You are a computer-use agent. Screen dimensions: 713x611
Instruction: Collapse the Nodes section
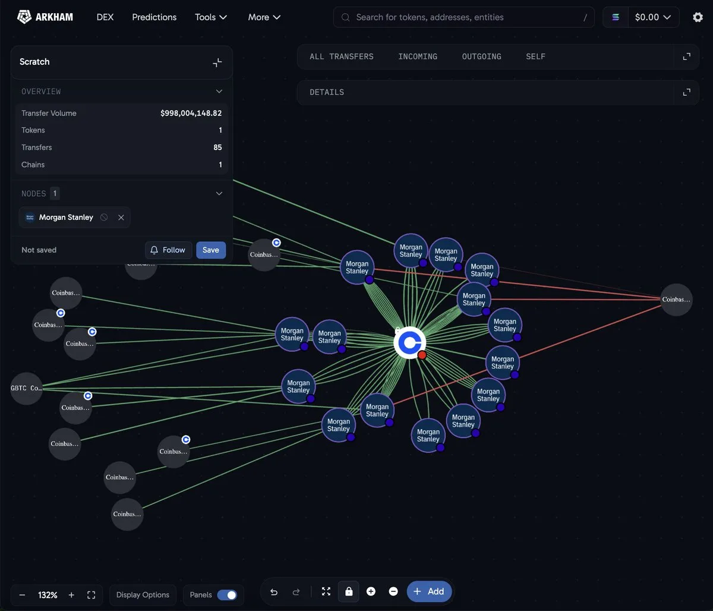[x=219, y=193]
